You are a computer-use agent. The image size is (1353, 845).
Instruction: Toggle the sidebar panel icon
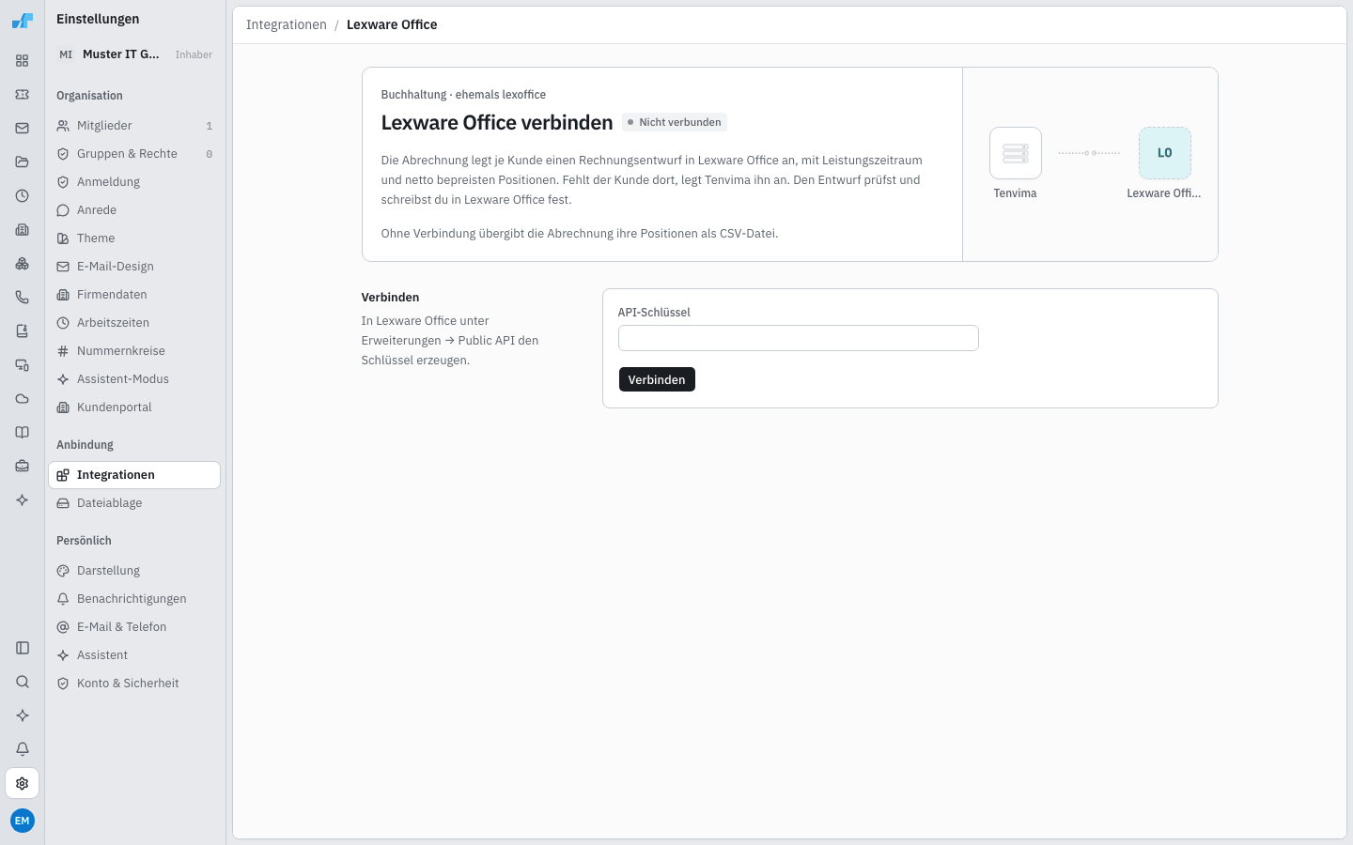23,648
